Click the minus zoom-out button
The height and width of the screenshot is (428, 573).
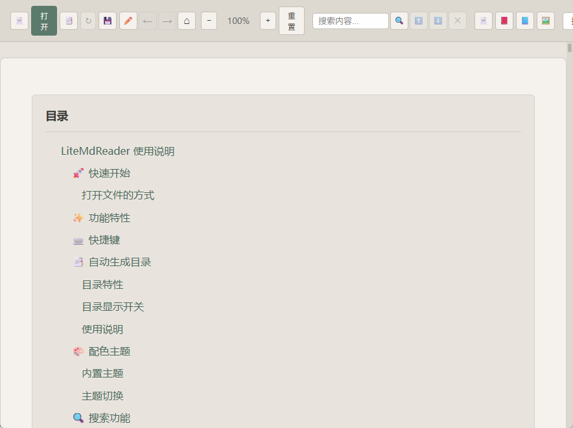[x=209, y=21]
